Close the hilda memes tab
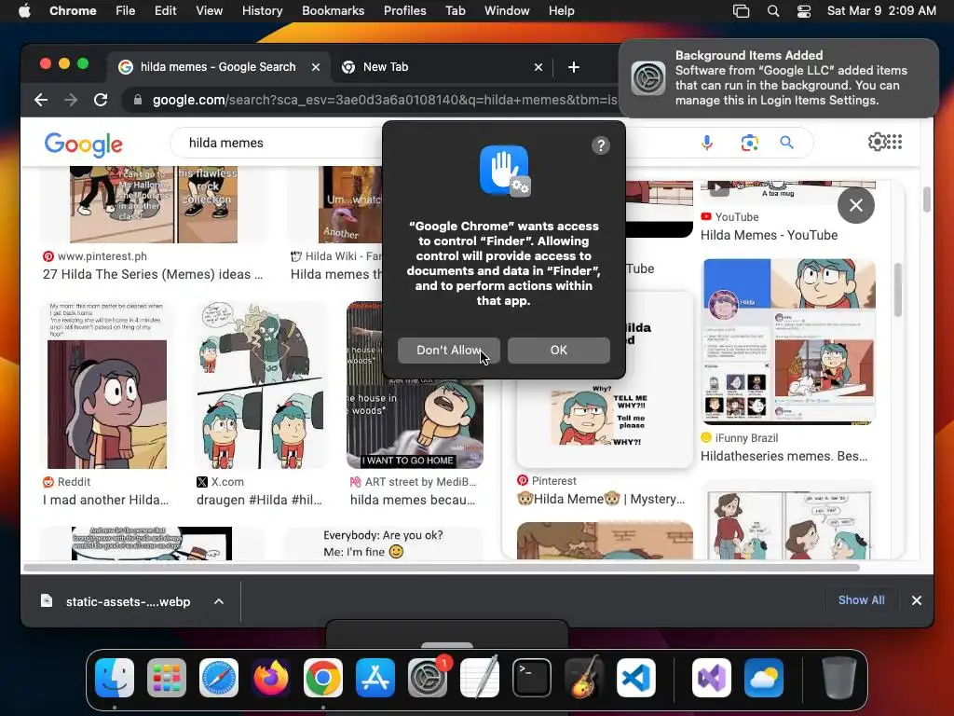Viewport: 954px width, 716px height. [x=316, y=67]
